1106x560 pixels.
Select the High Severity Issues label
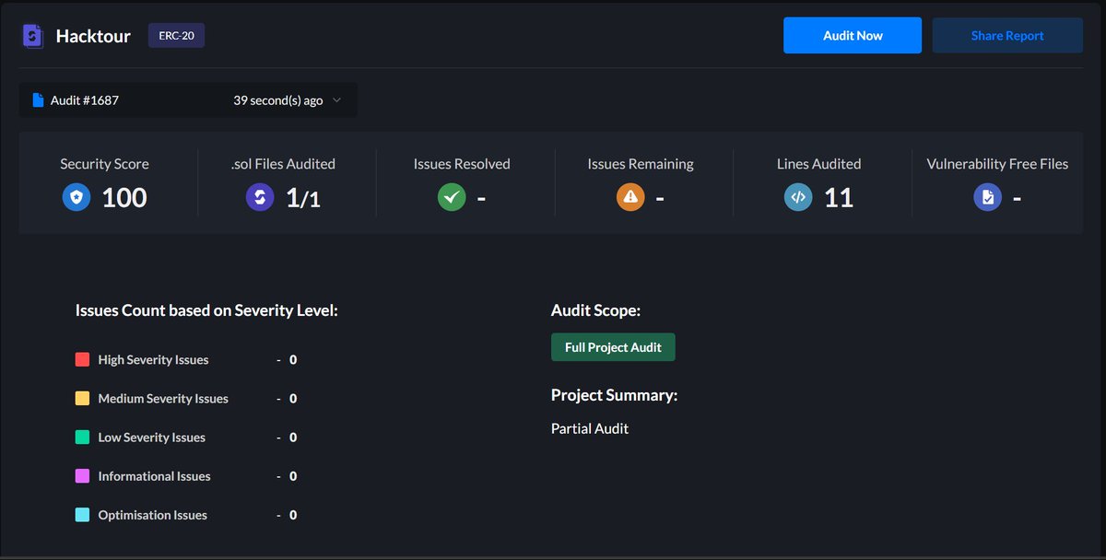pyautogui.click(x=154, y=359)
